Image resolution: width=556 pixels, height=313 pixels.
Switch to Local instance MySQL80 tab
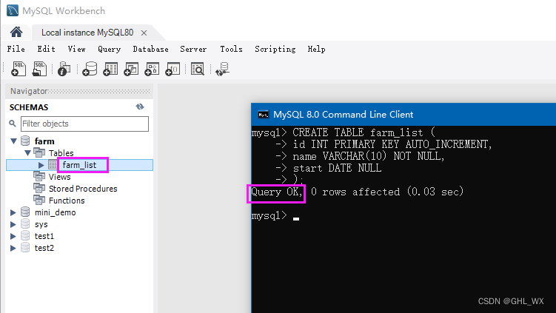87,33
